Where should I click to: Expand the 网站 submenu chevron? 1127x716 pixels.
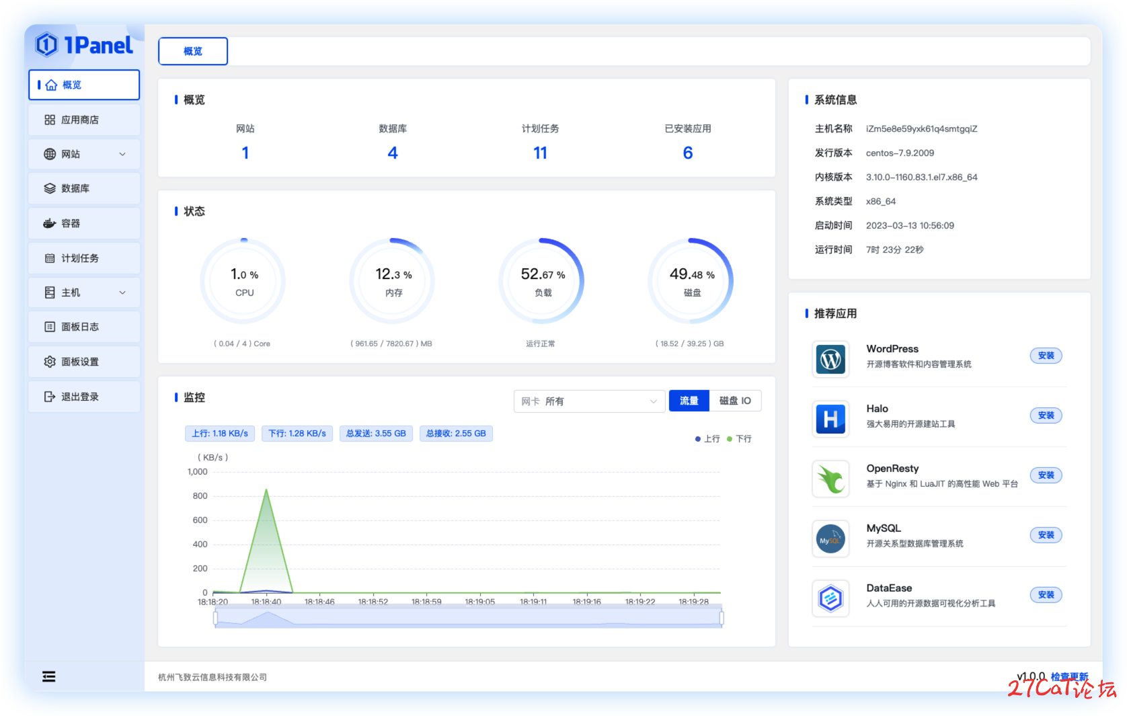pos(122,154)
